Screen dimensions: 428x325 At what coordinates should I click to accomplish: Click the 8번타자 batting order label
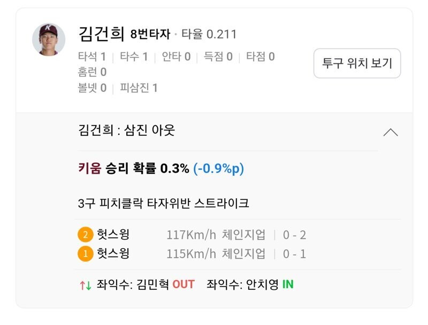pyautogui.click(x=150, y=35)
